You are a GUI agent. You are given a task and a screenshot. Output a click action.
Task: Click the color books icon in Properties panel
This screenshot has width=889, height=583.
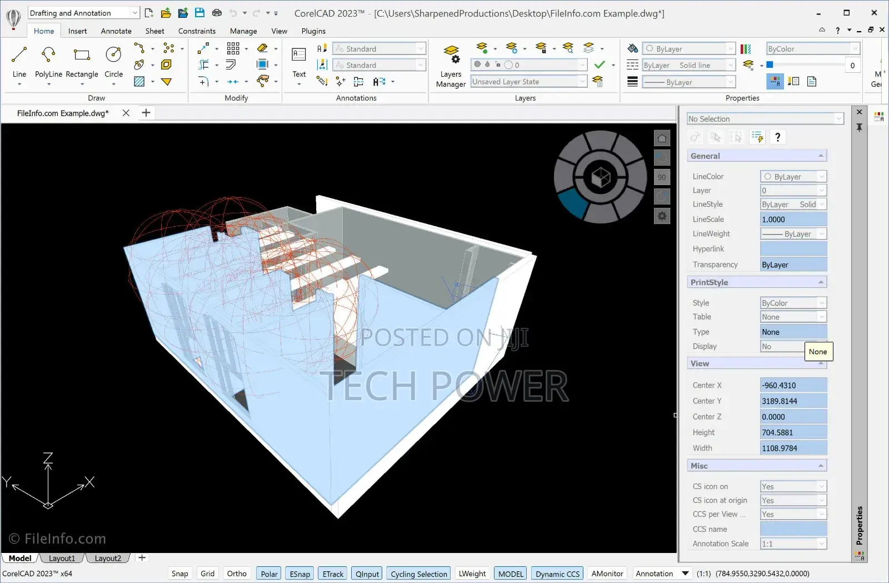tap(746, 49)
